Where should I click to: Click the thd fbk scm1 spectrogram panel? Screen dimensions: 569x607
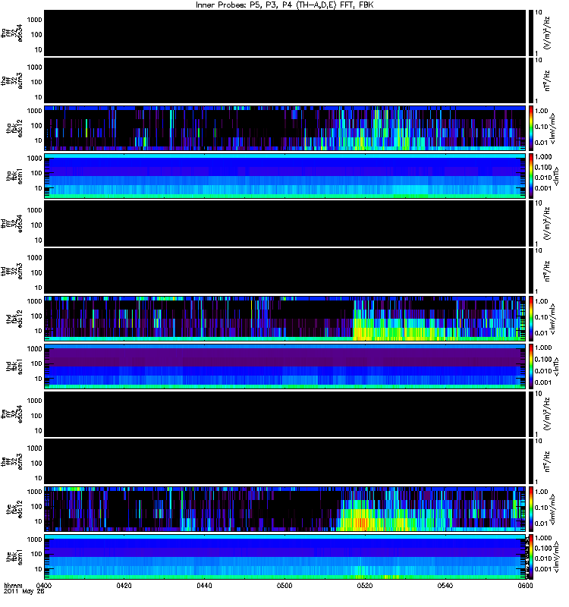tap(285, 366)
